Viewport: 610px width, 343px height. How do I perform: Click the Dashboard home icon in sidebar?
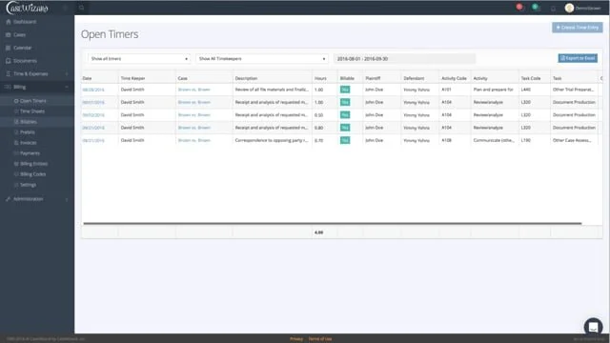click(x=9, y=22)
